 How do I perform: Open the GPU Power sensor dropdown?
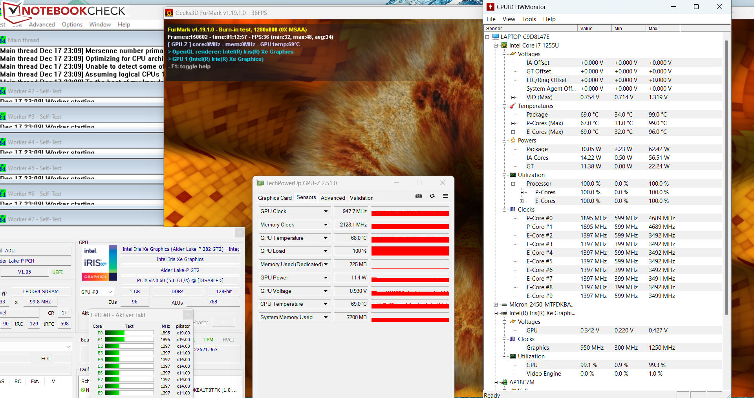coord(326,278)
